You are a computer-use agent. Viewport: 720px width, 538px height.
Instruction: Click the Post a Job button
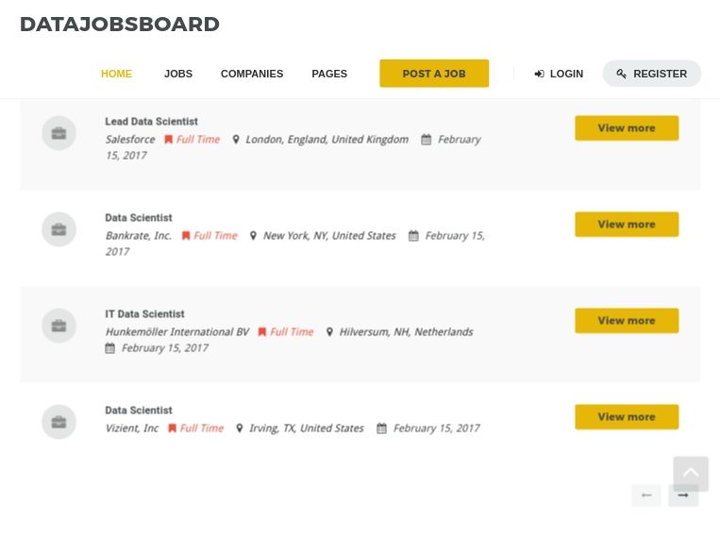point(434,74)
